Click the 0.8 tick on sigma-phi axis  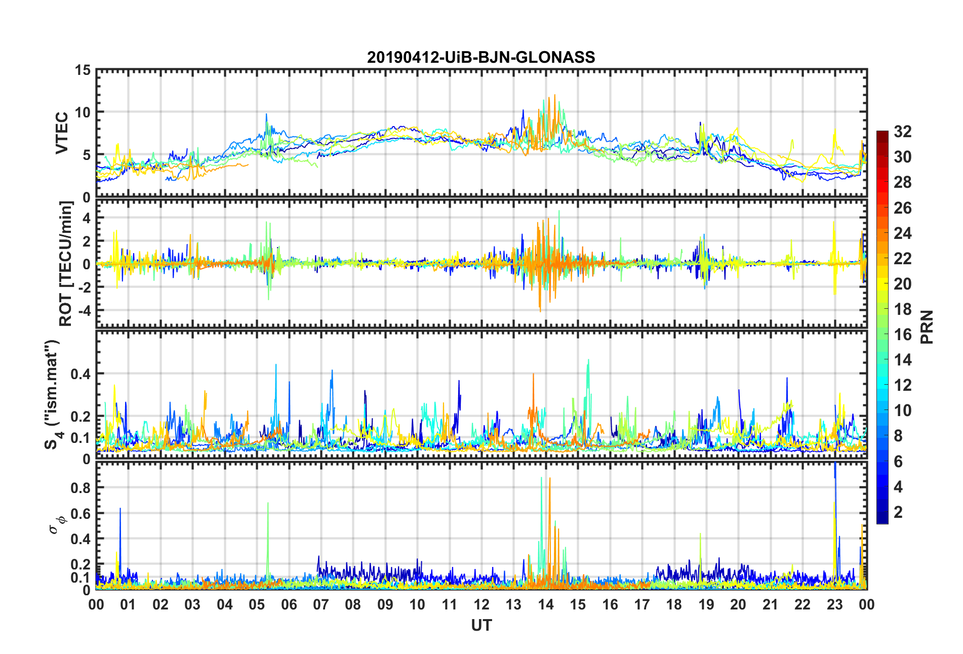click(81, 487)
